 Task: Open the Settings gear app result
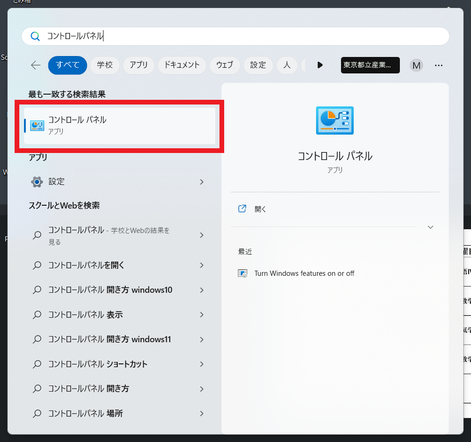(37, 181)
